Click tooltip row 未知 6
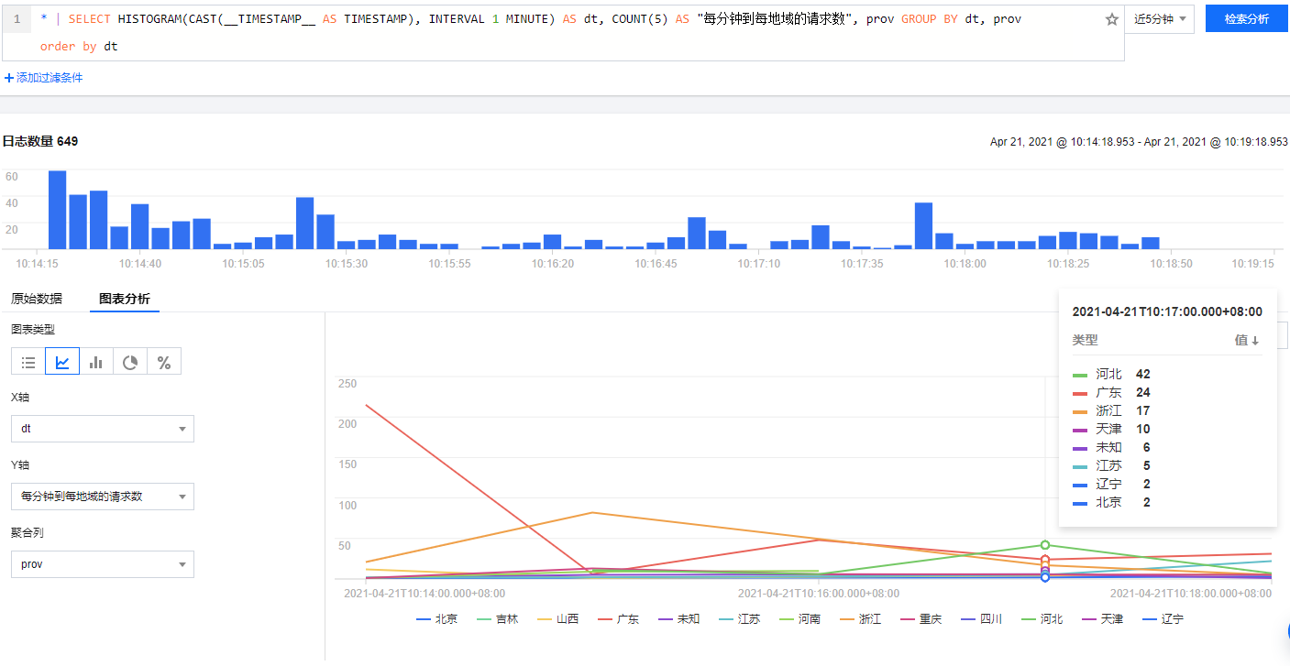The image size is (1290, 666). [x=1167, y=447]
